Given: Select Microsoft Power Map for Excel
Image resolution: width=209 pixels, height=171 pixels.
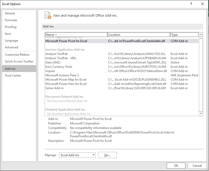Looking at the screenshot, I should pos(66,80).
